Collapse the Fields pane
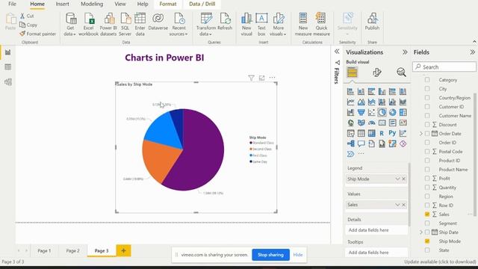Viewport: 478px width, 269px height. coord(473,52)
